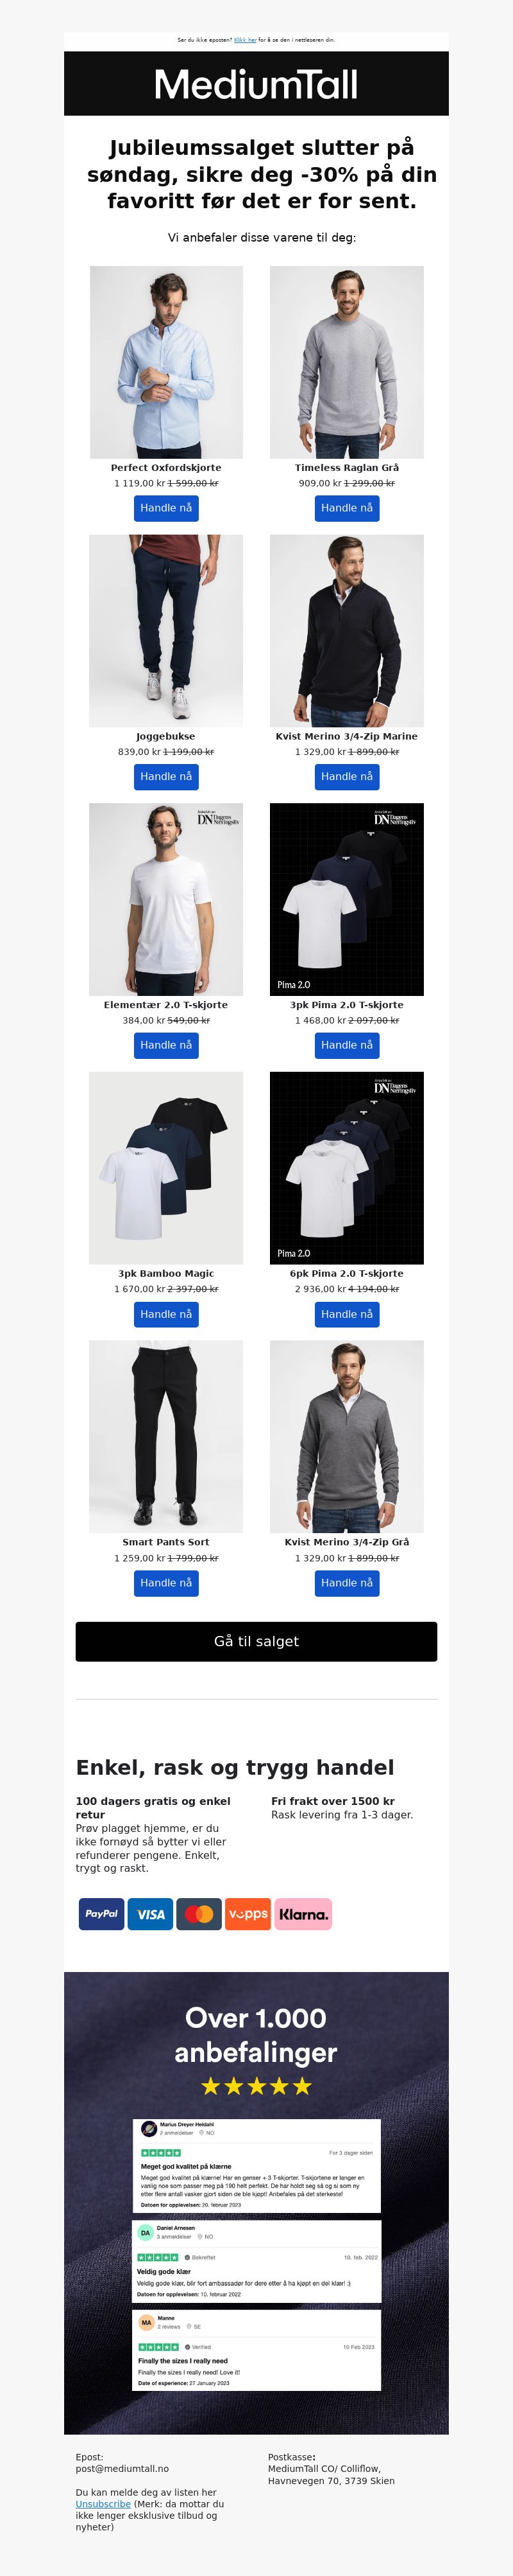Click 'Handle nå' under Smart Pants Sort
Image resolution: width=513 pixels, height=2576 pixels.
[x=165, y=1583]
